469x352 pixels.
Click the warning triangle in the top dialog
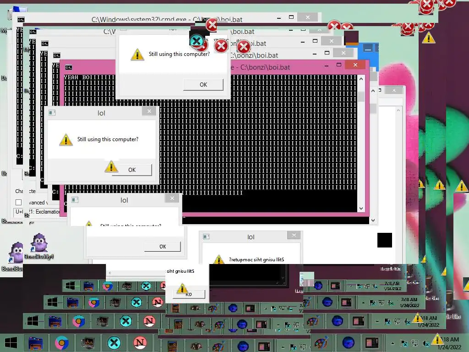click(137, 55)
